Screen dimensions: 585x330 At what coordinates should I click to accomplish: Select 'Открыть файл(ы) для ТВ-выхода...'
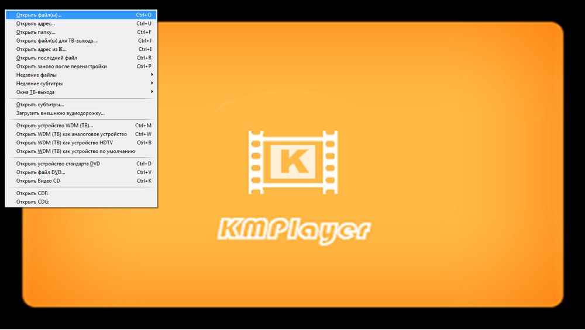[81, 41]
